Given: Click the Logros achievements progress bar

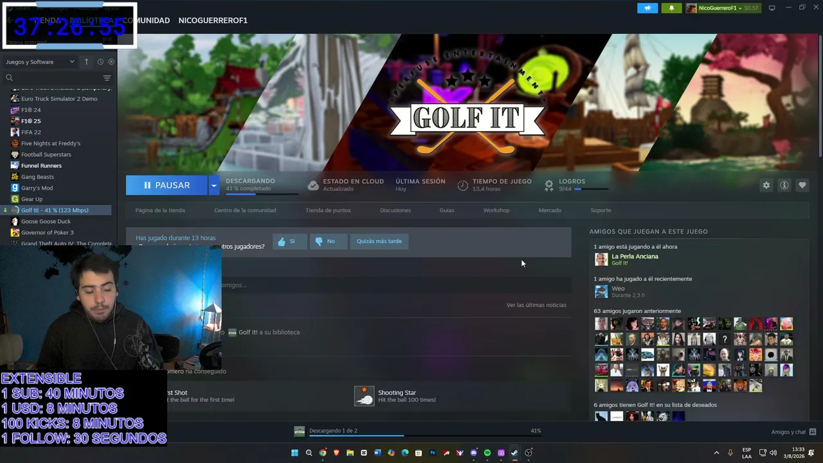Looking at the screenshot, I should pos(592,189).
